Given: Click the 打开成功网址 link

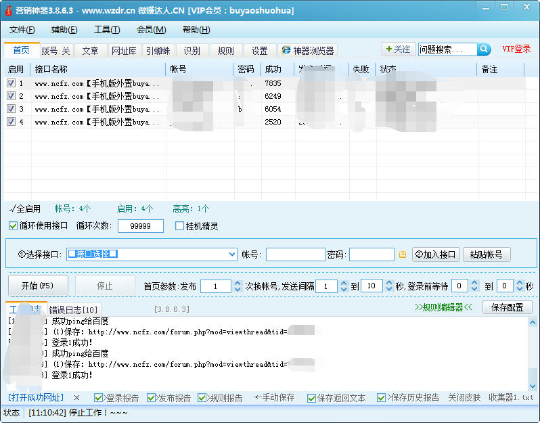Looking at the screenshot, I should 36,398.
